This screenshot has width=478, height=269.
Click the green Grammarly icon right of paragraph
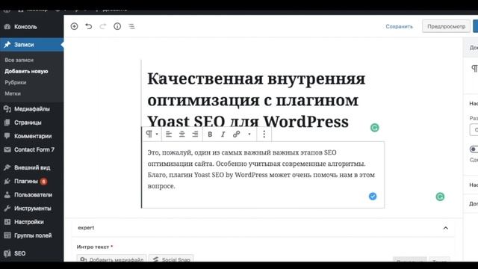point(440,197)
